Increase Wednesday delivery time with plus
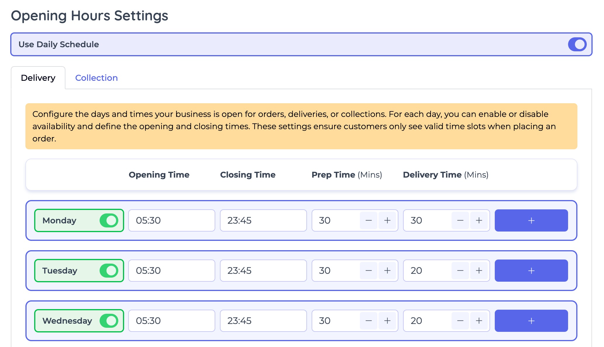Image resolution: width=604 pixels, height=347 pixels. (479, 321)
